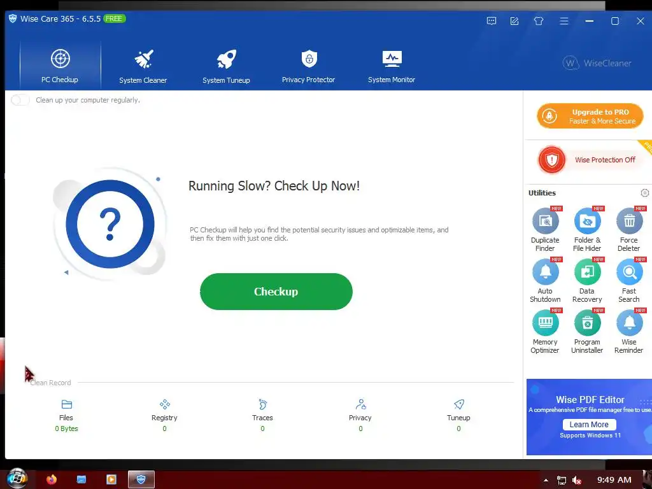Click the Files clean record icon
Viewport: 652px width, 489px height.
(66, 404)
